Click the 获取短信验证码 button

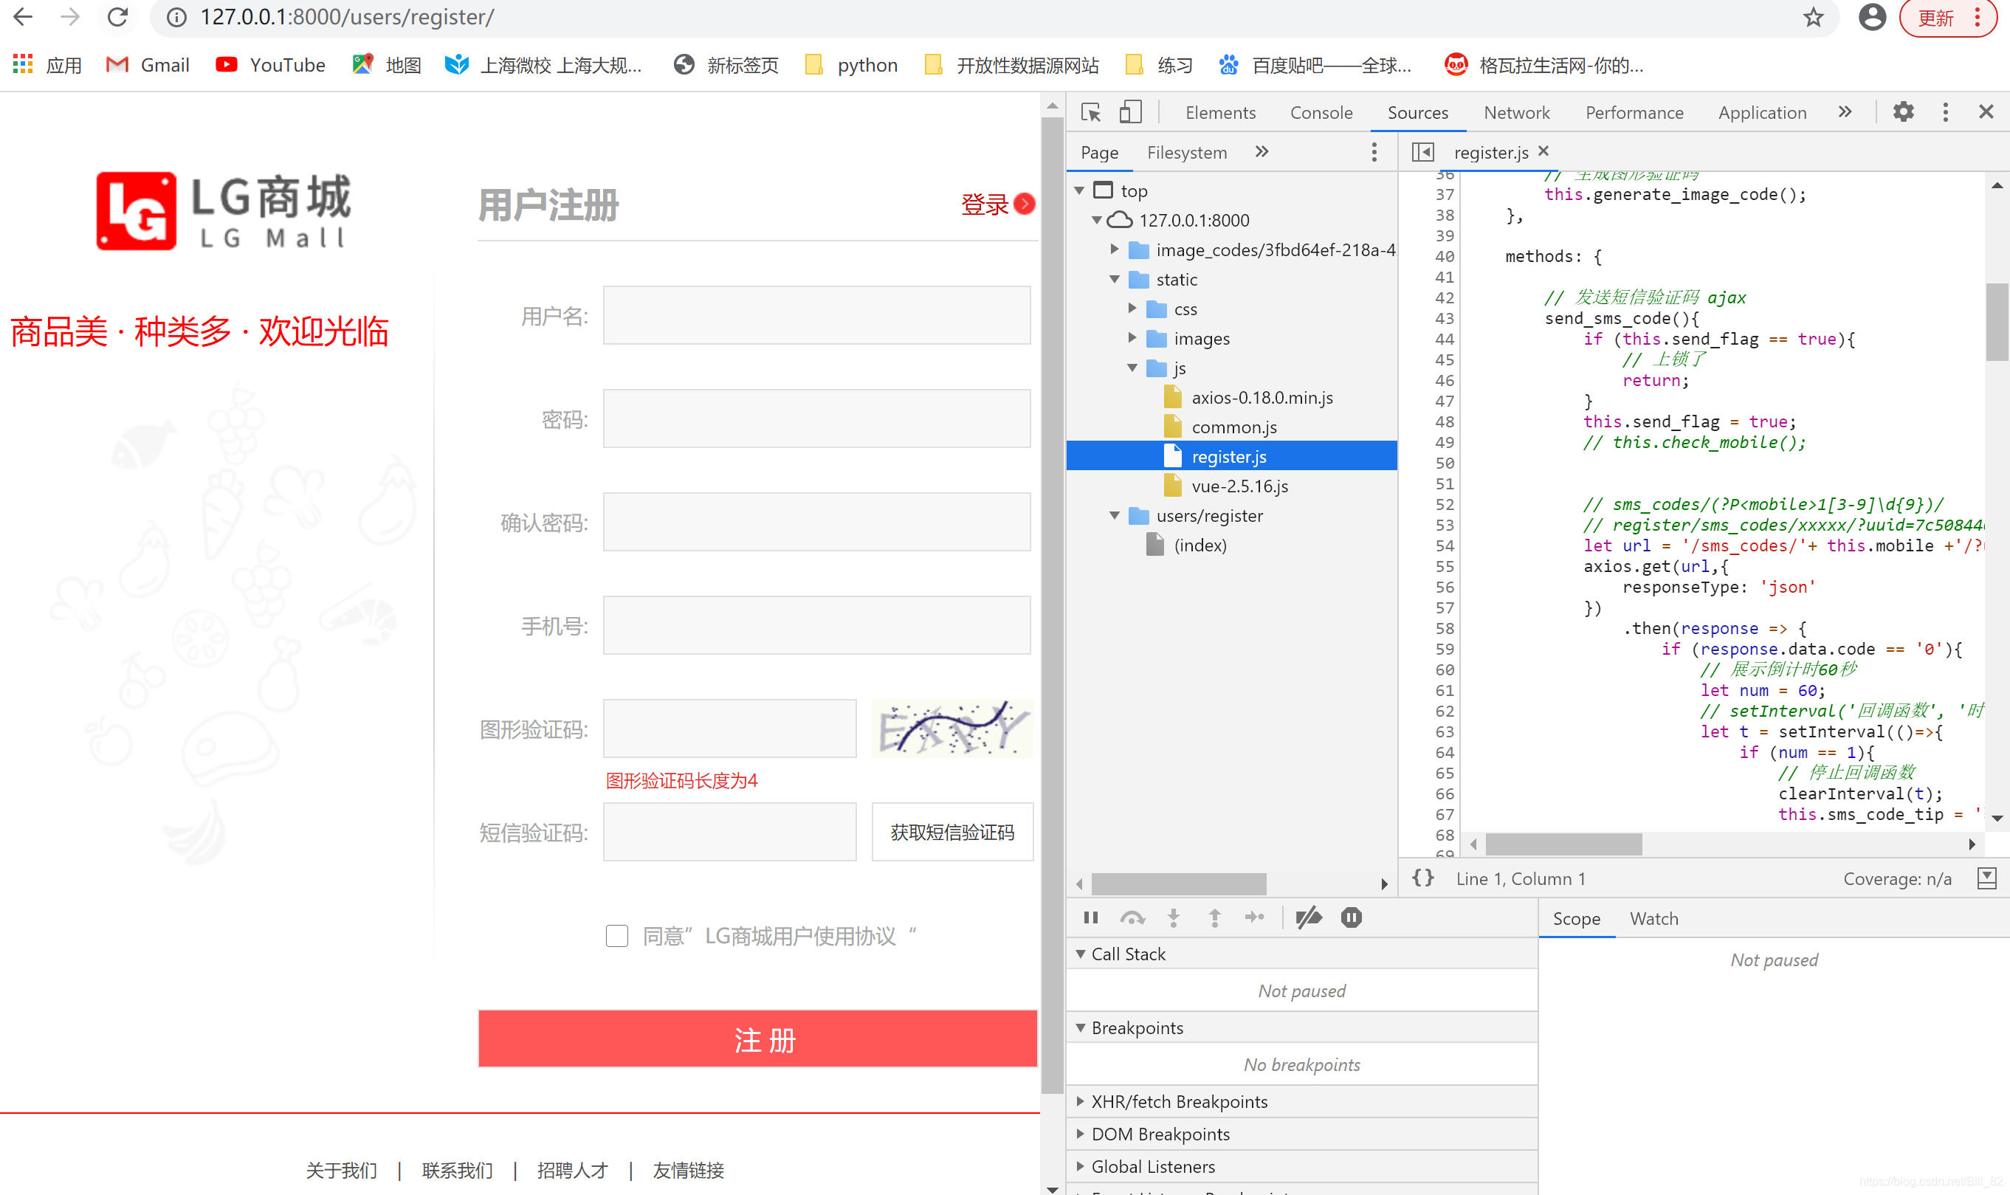[x=953, y=831]
